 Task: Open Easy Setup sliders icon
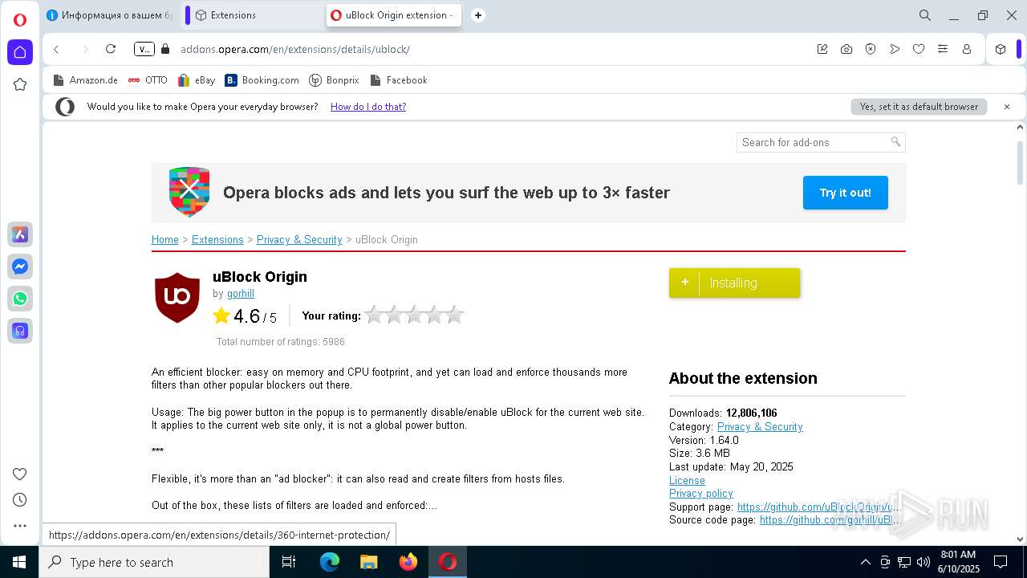tap(943, 49)
